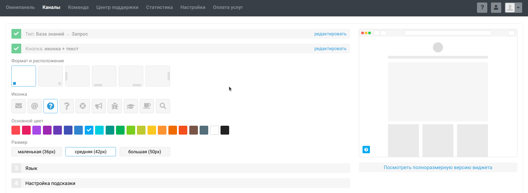The image size is (528, 193).
Task: Go to Центр поддержки in top navigation
Action: point(117,7)
